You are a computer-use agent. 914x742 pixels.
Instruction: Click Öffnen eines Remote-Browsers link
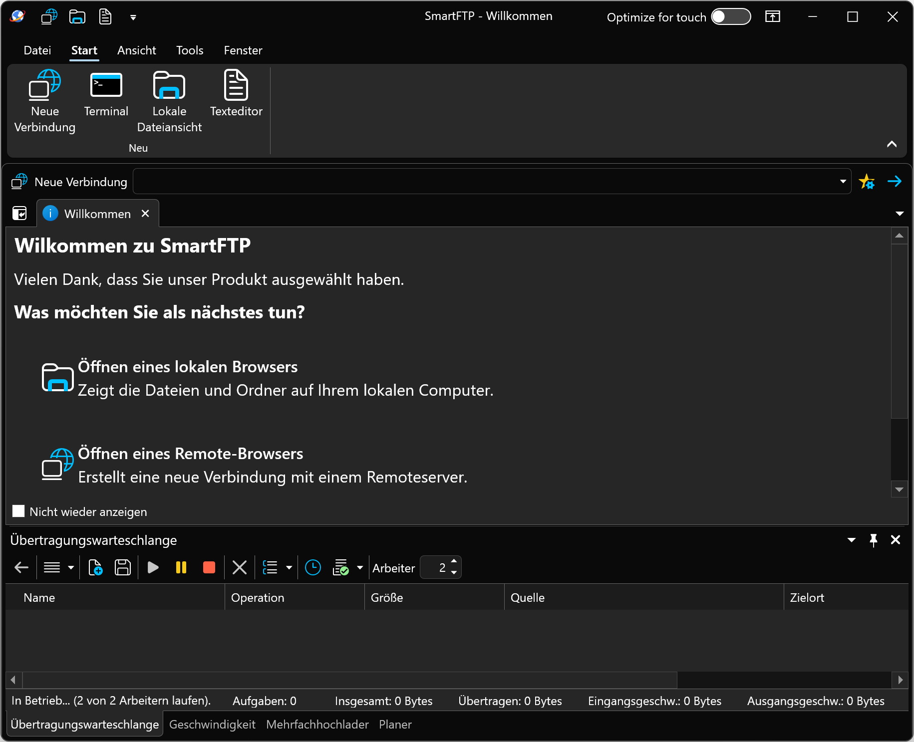[x=191, y=454]
